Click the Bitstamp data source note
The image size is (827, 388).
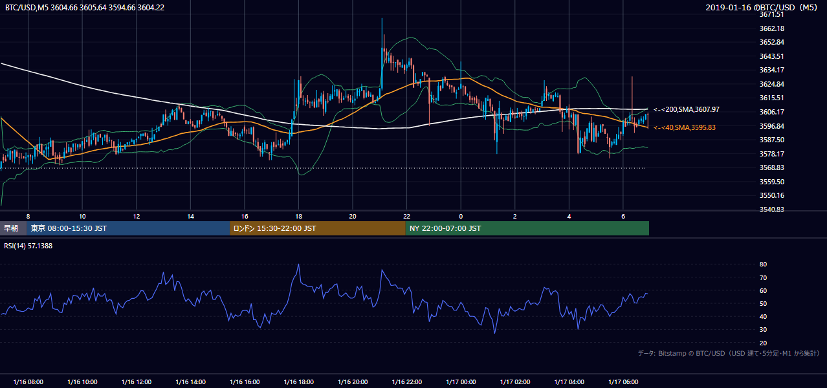coord(729,353)
